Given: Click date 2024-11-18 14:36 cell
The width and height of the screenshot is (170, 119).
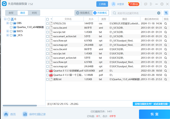Looking at the screenshot, I should point(151,23).
